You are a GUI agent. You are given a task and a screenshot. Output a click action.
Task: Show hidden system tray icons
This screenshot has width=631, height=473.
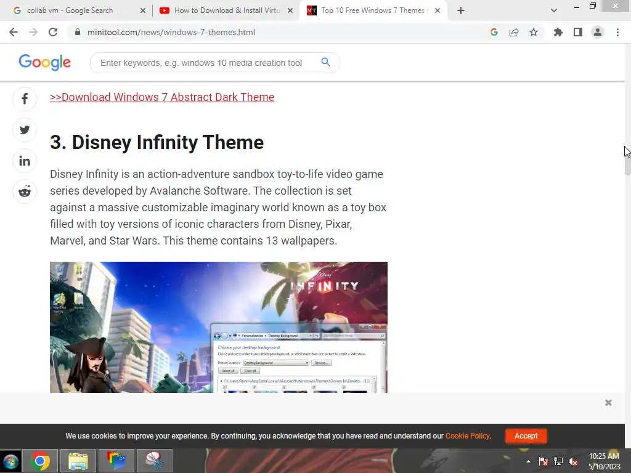(x=528, y=462)
